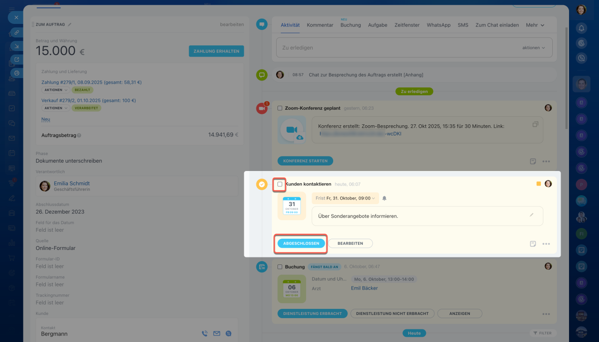The image size is (599, 342).
Task: Open notifications bell in right sidebar
Action: (x=581, y=28)
